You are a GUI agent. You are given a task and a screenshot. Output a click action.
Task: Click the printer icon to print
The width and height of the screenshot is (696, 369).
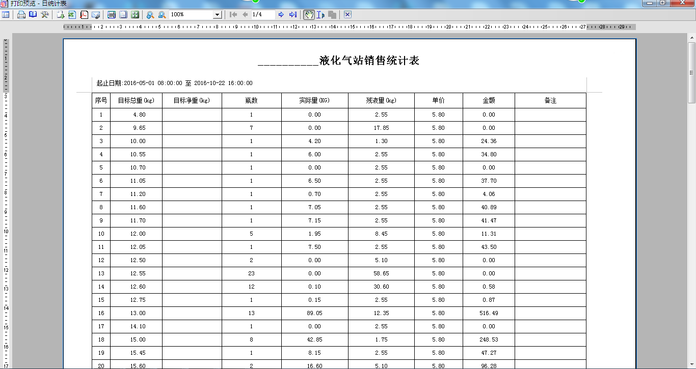21,15
